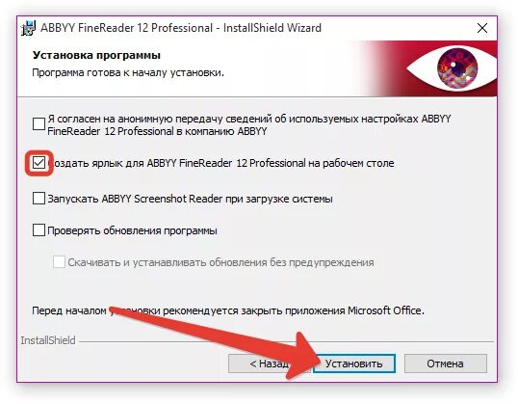Click the ABBYY eye logo in the header
The image size is (518, 404).
point(452,68)
